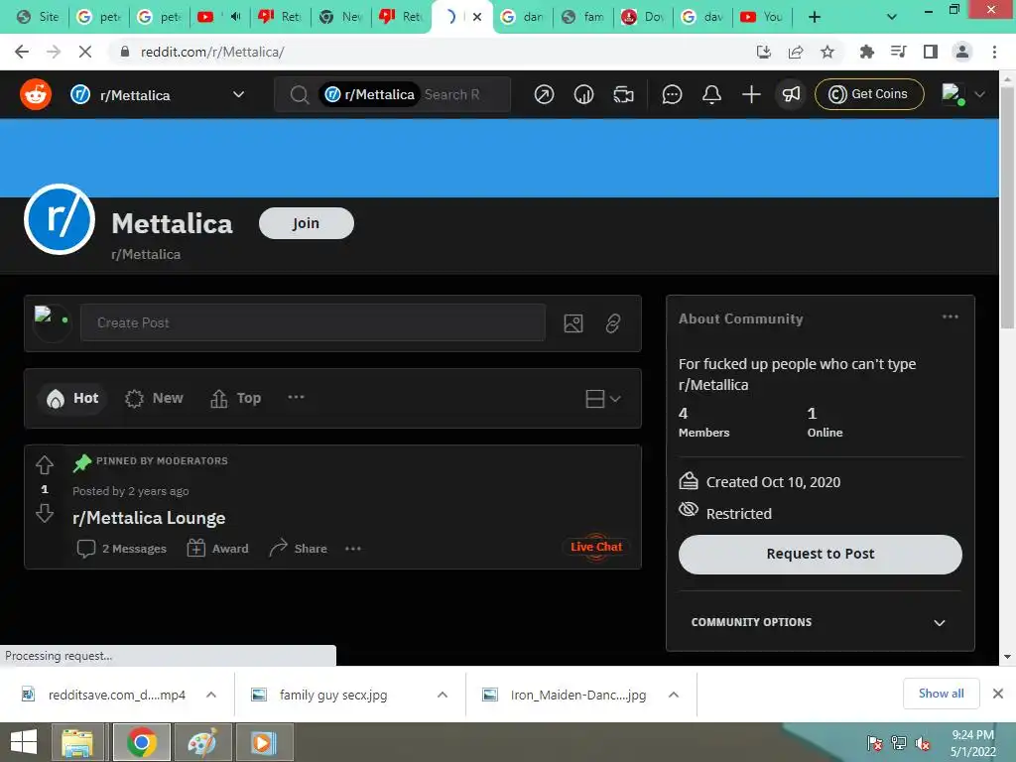The height and width of the screenshot is (762, 1016).
Task: Open the advertise megaphone icon
Action: click(x=791, y=94)
